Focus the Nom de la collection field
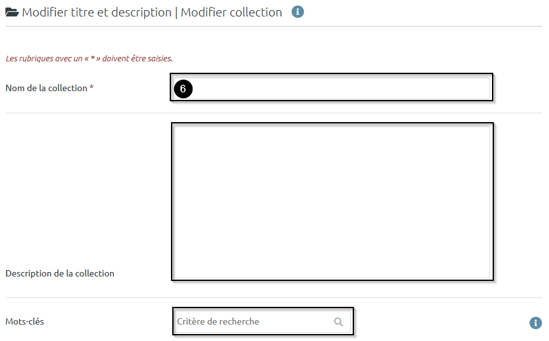Image resolution: width=549 pixels, height=341 pixels. tap(342, 88)
